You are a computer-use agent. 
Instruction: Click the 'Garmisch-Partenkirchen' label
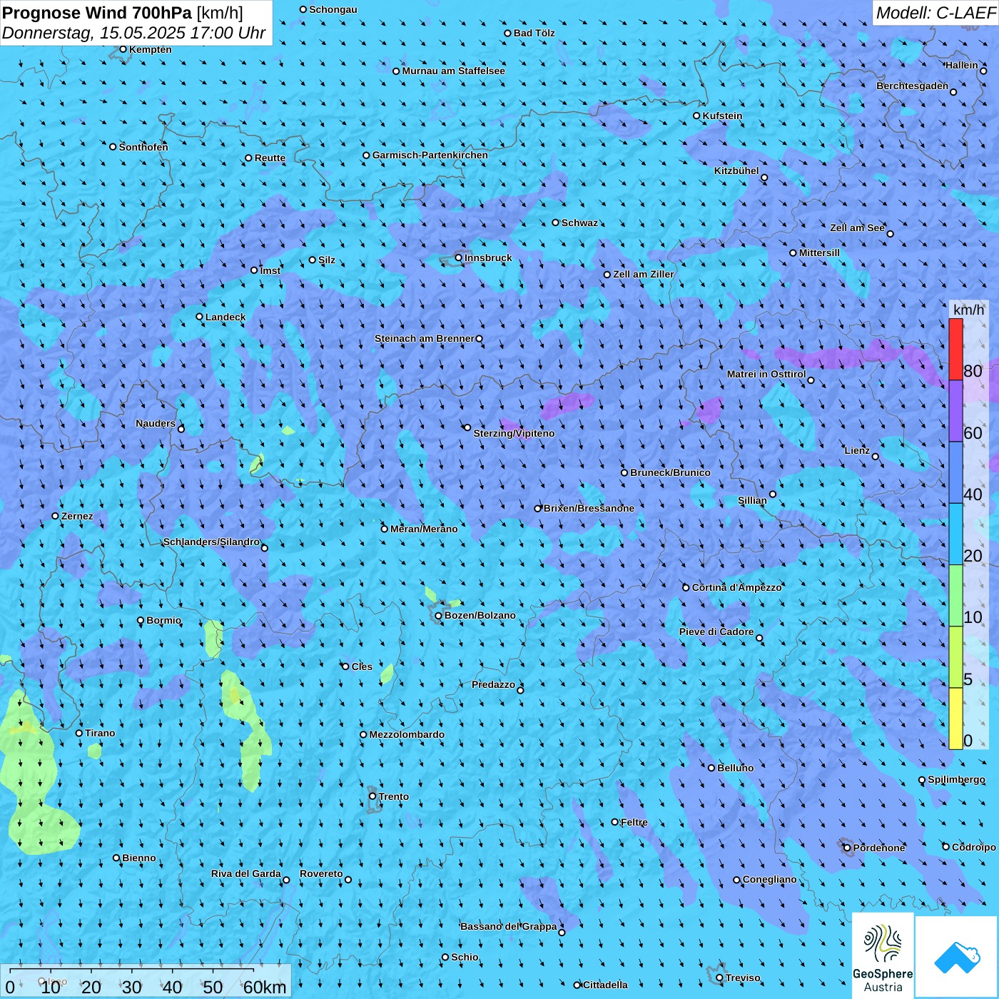pos(430,155)
